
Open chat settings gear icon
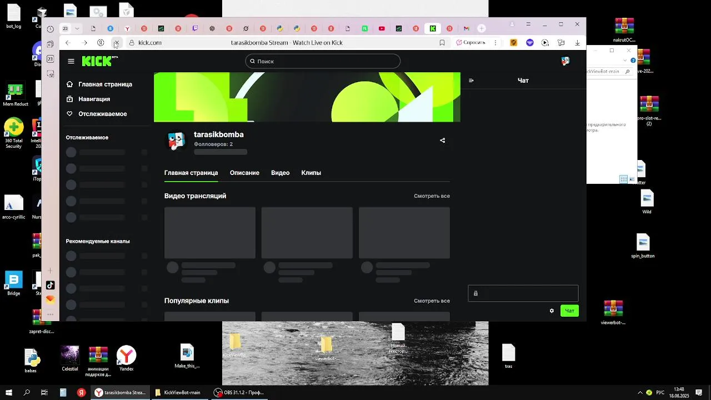click(552, 311)
